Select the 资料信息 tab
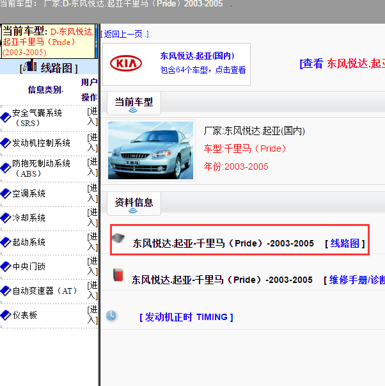 pyautogui.click(x=134, y=204)
